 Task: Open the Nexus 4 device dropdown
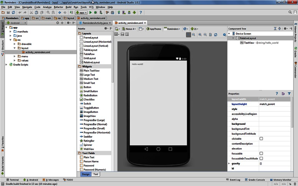130,29
